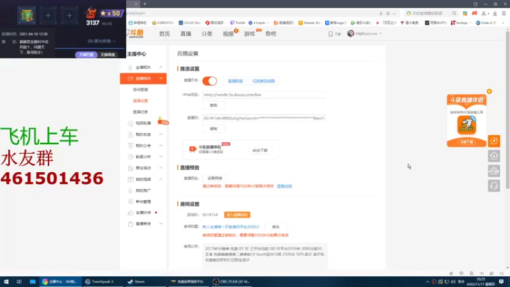Go to 直播 in Douyu top navigation
The width and height of the screenshot is (510, 287).
tap(186, 34)
